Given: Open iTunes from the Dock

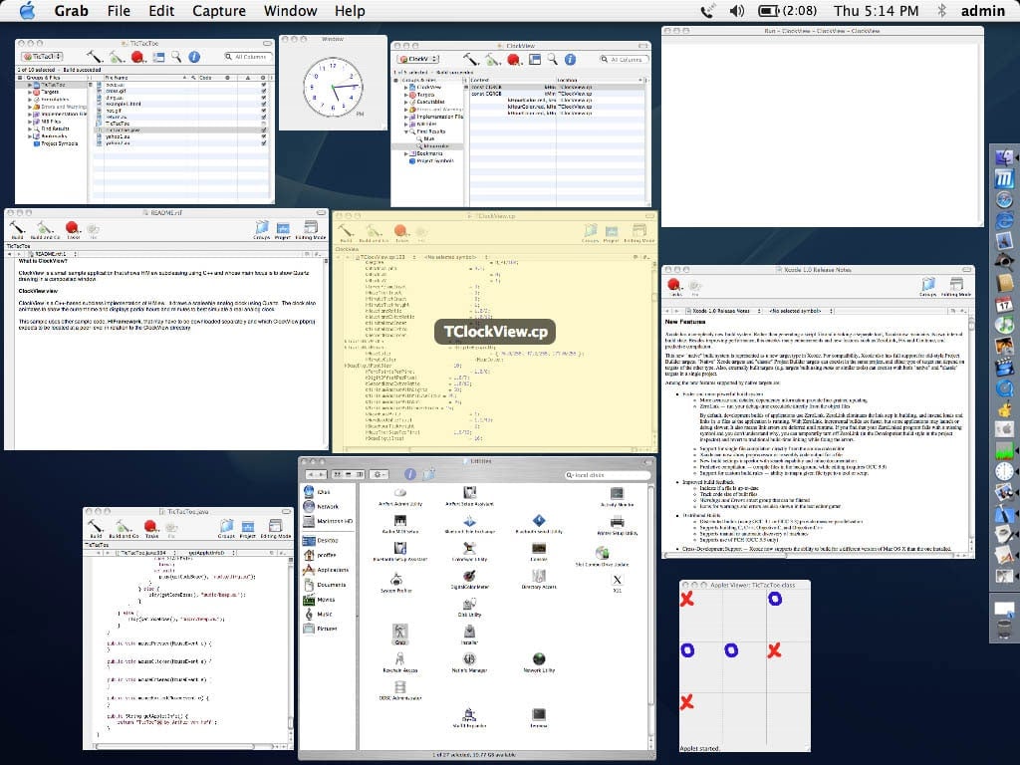Looking at the screenshot, I should 1005,325.
